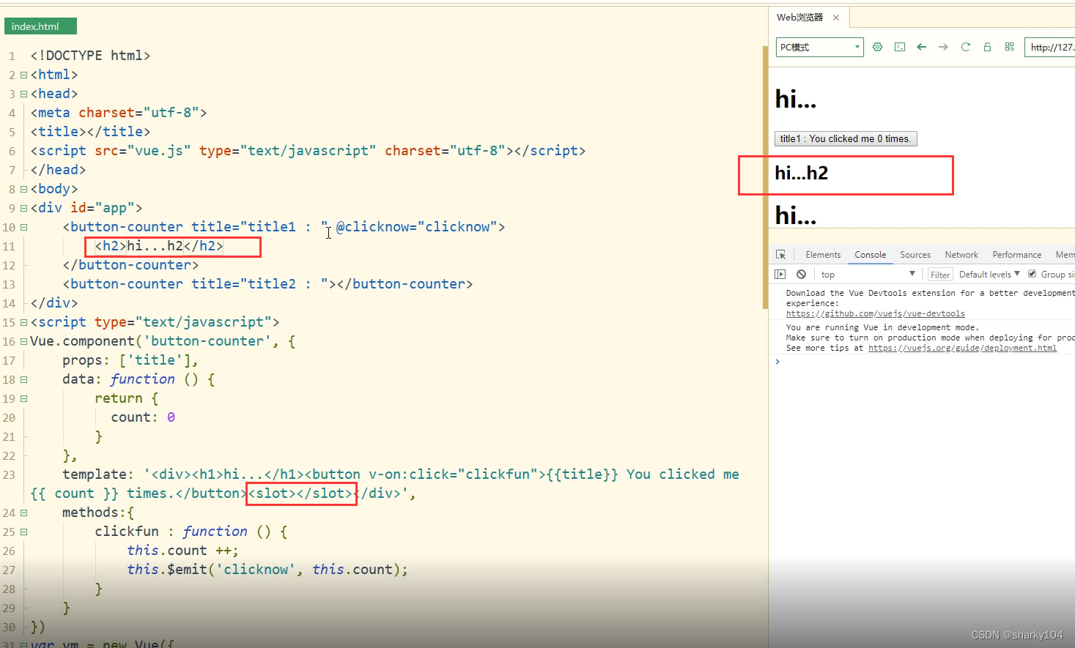Open the vuejs.org deployment guide link
Image resolution: width=1075 pixels, height=648 pixels.
pyautogui.click(x=962, y=348)
